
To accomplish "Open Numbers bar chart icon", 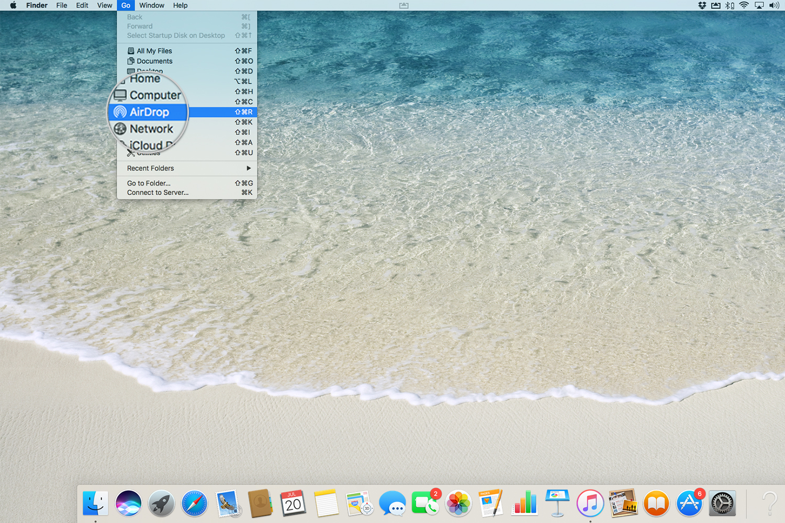I will click(x=524, y=504).
